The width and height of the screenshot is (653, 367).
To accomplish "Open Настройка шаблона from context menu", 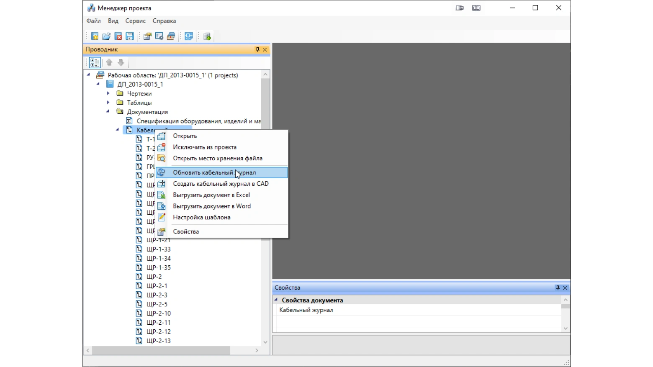I will coord(222,218).
